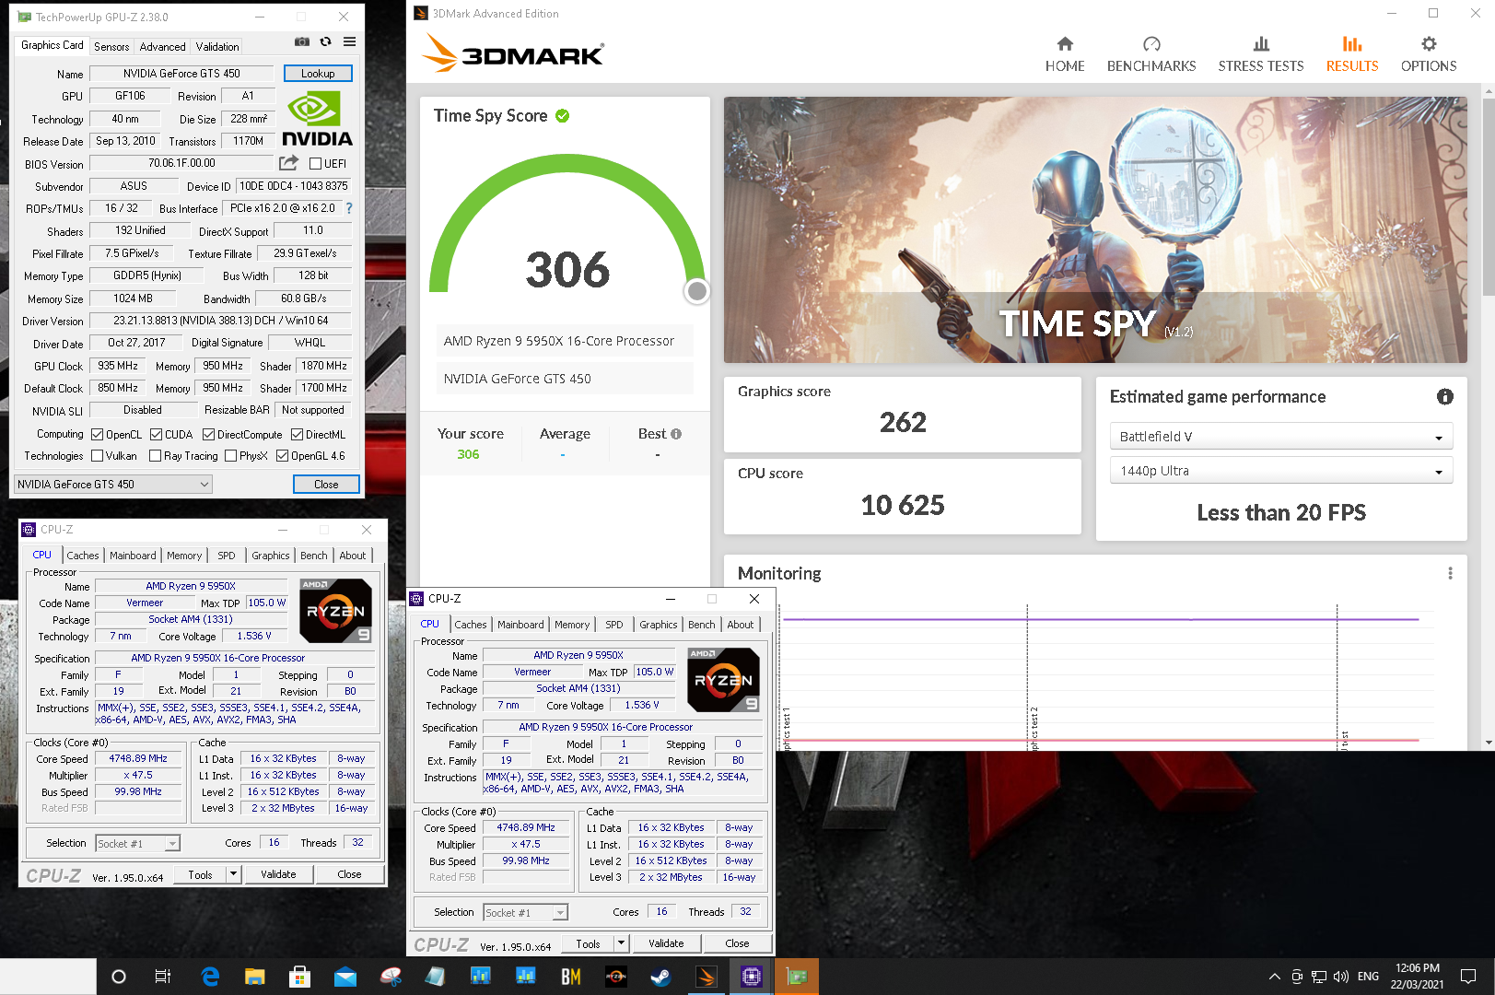Open Microsoft Store from taskbar

click(299, 977)
